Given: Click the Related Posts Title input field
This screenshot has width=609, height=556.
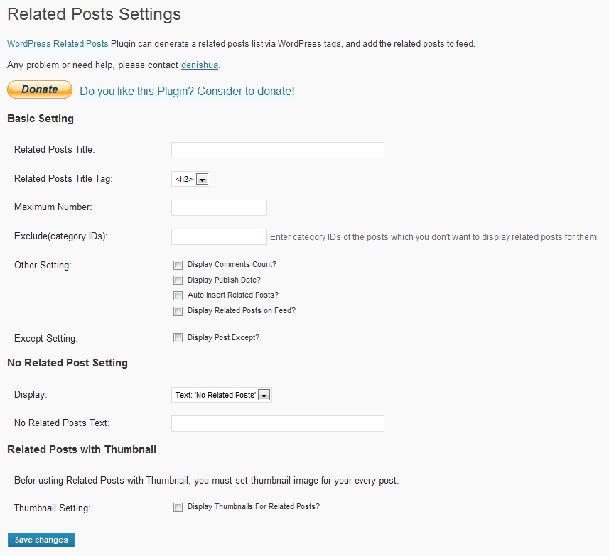Looking at the screenshot, I should tap(277, 150).
